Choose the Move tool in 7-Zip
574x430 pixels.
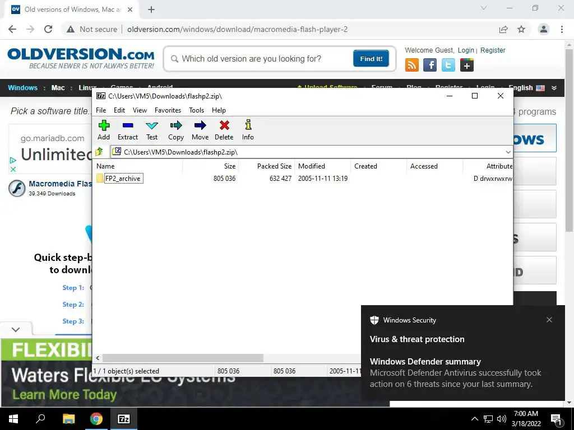coord(200,130)
